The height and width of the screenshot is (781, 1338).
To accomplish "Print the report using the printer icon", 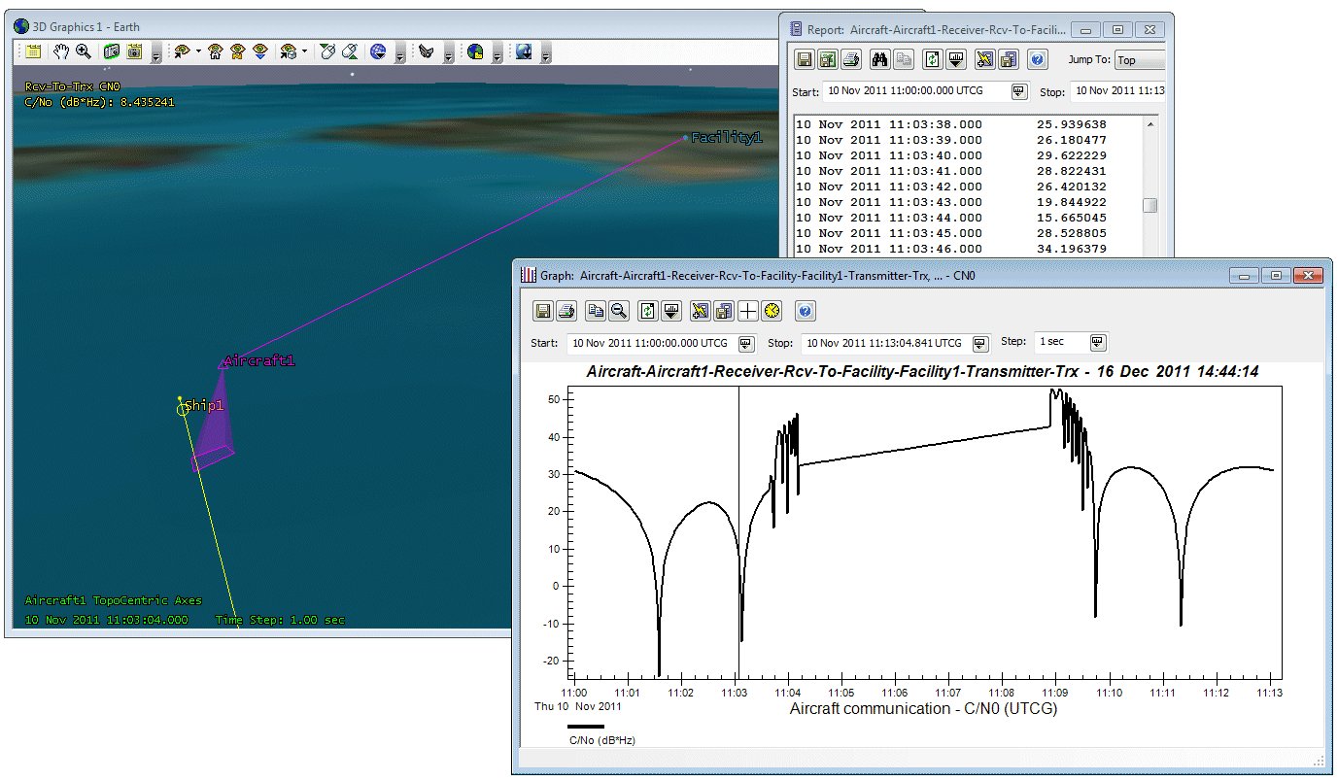I will click(x=851, y=60).
